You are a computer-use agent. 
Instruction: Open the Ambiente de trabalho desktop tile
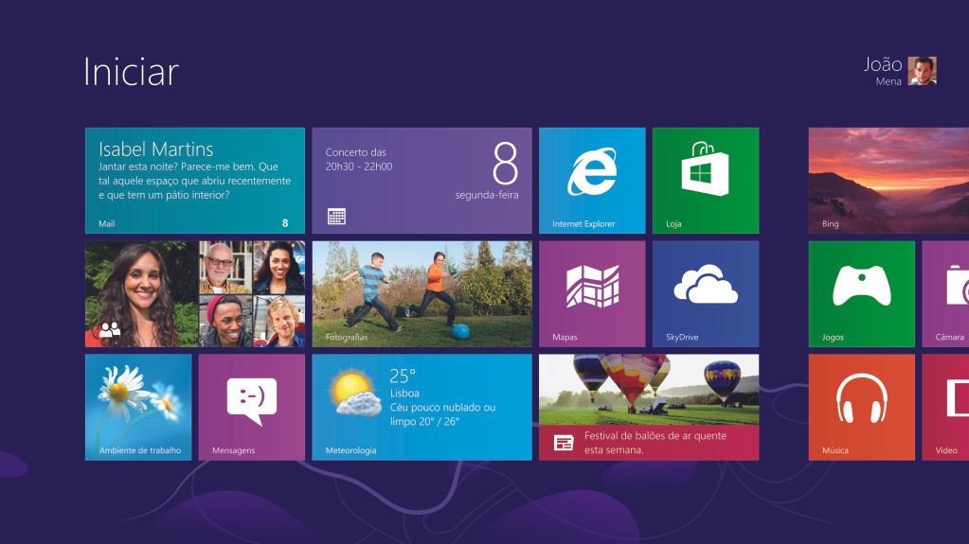138,407
